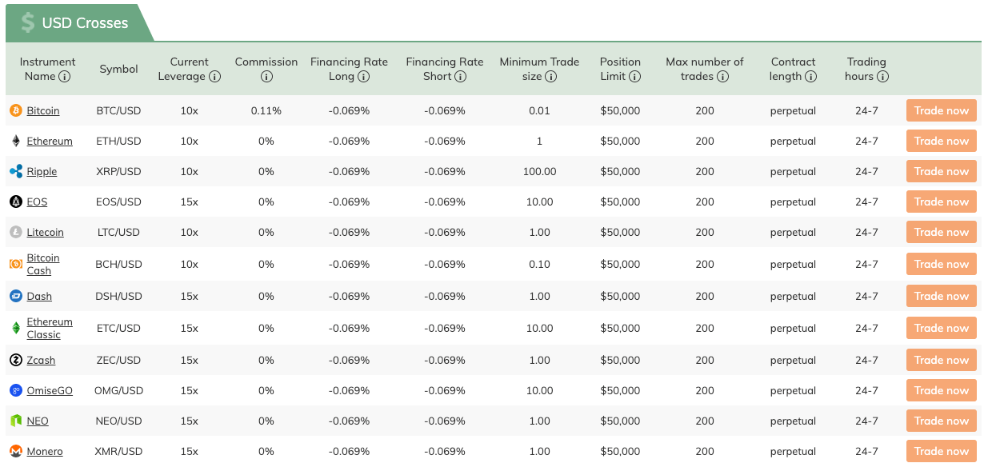Open the Bitcoin Cash instrument link
This screenshot has height=467, width=988.
tap(43, 264)
